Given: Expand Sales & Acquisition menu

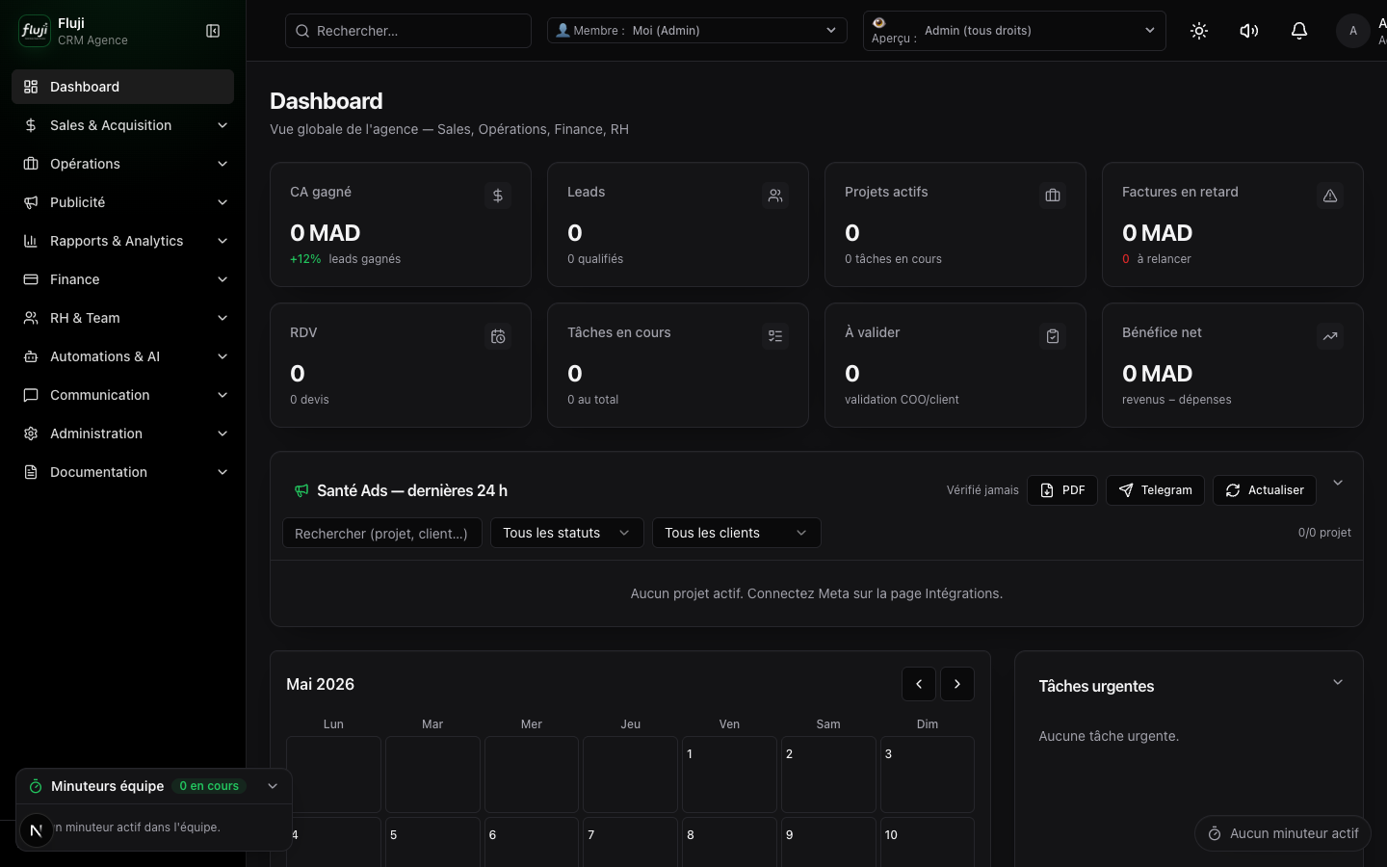Looking at the screenshot, I should click(x=122, y=125).
